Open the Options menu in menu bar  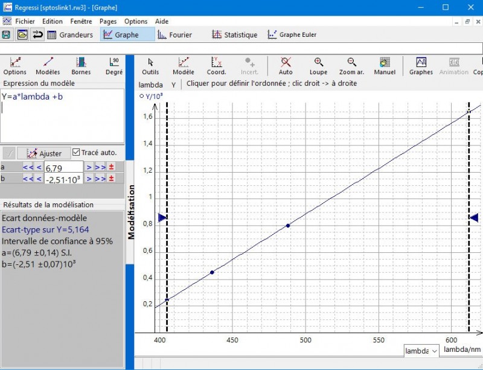[x=136, y=21]
